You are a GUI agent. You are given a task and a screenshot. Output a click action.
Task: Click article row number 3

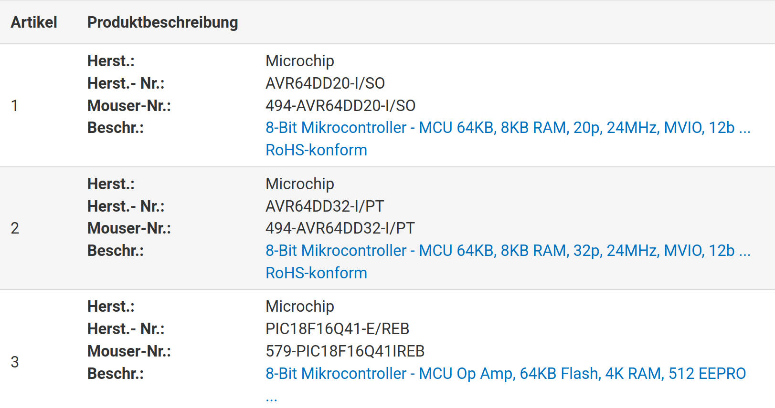coord(15,362)
